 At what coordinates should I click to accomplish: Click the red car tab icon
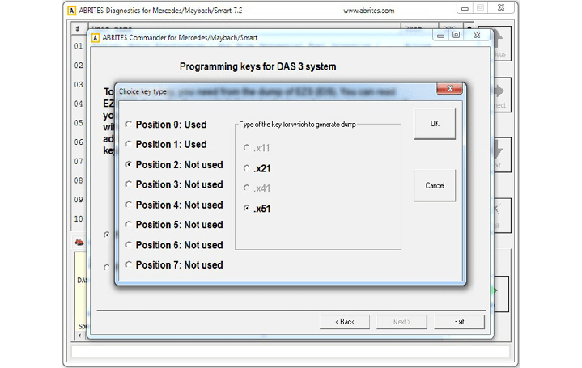coord(79,242)
